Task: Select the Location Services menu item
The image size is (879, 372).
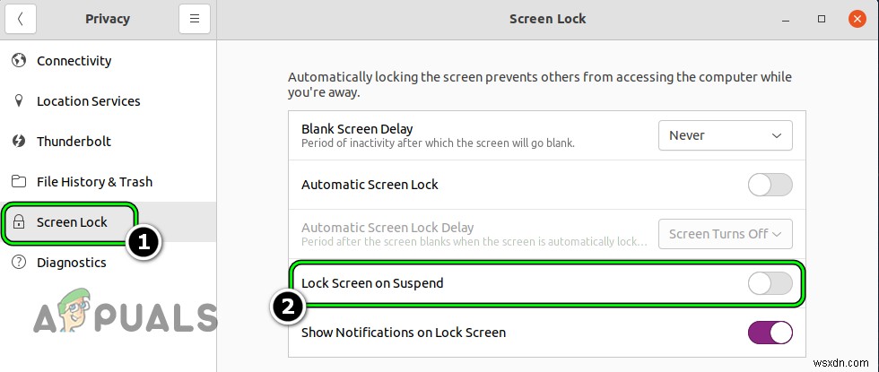Action: tap(88, 101)
